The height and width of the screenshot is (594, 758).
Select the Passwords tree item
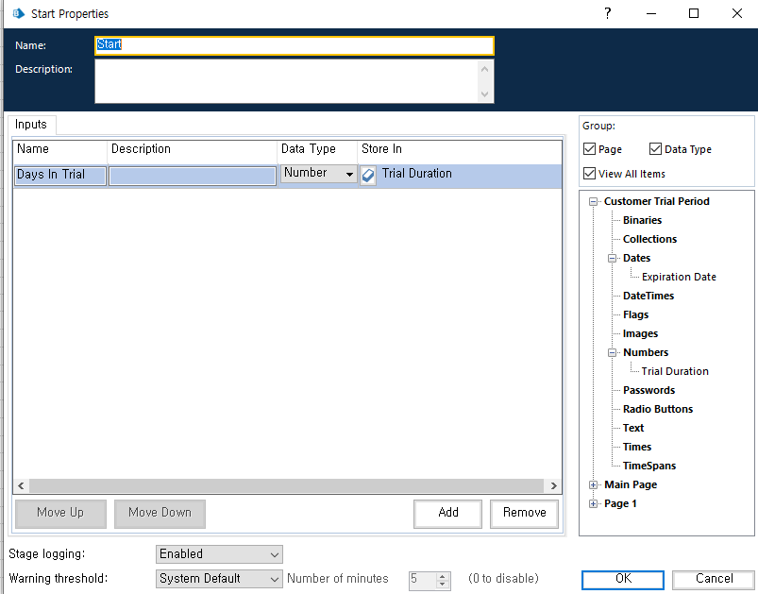649,390
